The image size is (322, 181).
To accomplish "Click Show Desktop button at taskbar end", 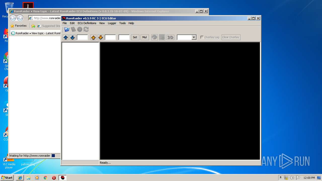I will [x=319, y=178].
